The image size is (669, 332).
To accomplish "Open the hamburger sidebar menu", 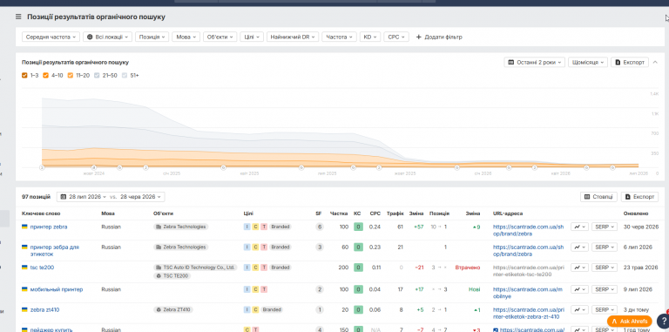I will (18, 17).
